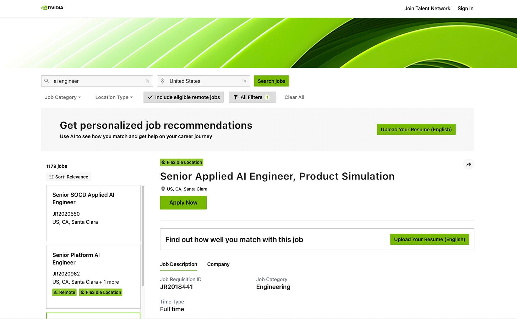Click the Flexible Location badge above job title

point(181,162)
